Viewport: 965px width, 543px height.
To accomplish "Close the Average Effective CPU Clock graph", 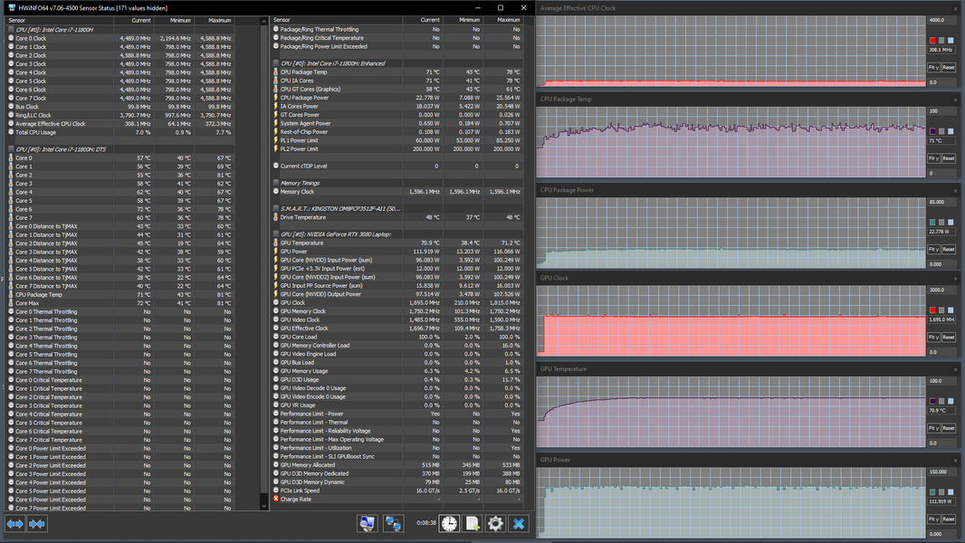I will 955,9.
